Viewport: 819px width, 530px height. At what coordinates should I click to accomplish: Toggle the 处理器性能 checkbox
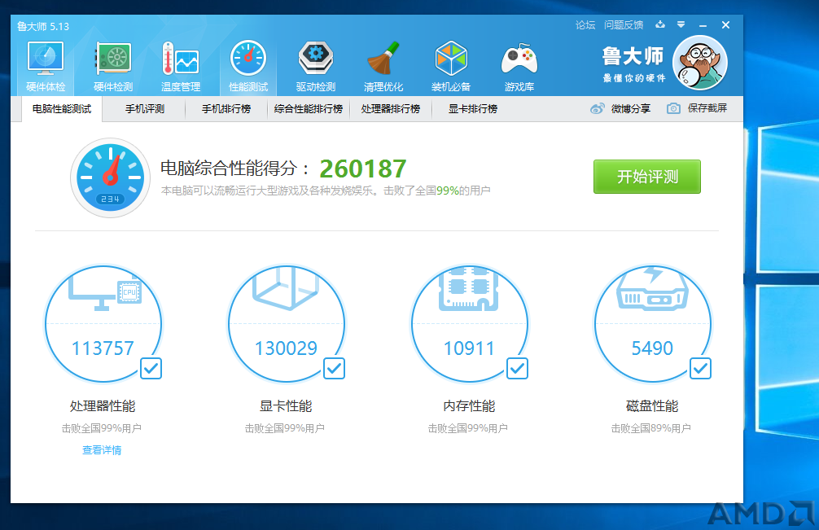pyautogui.click(x=151, y=369)
